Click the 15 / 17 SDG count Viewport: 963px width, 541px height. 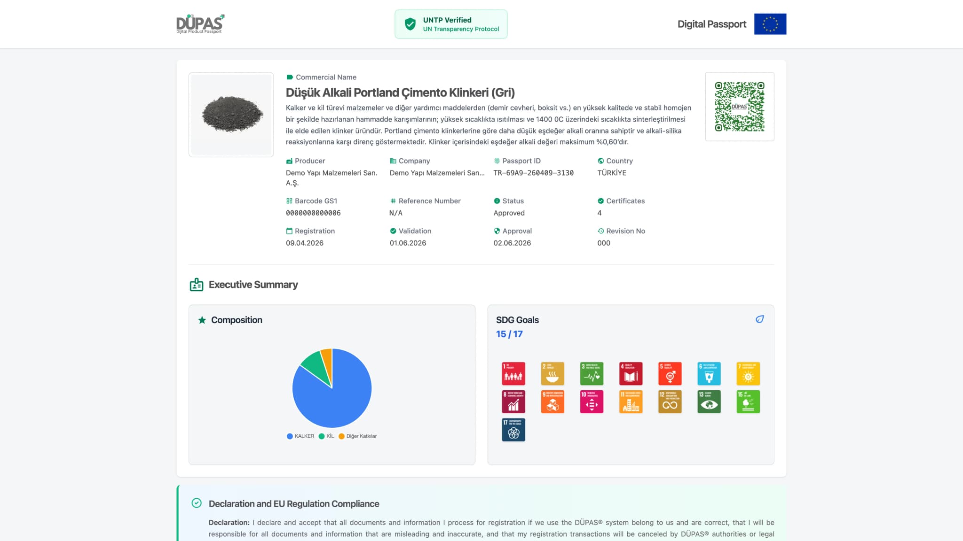tap(509, 334)
